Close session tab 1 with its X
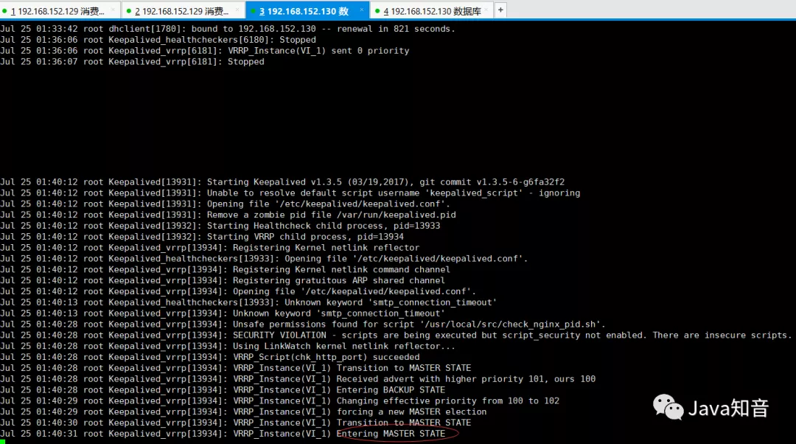 pyautogui.click(x=113, y=10)
